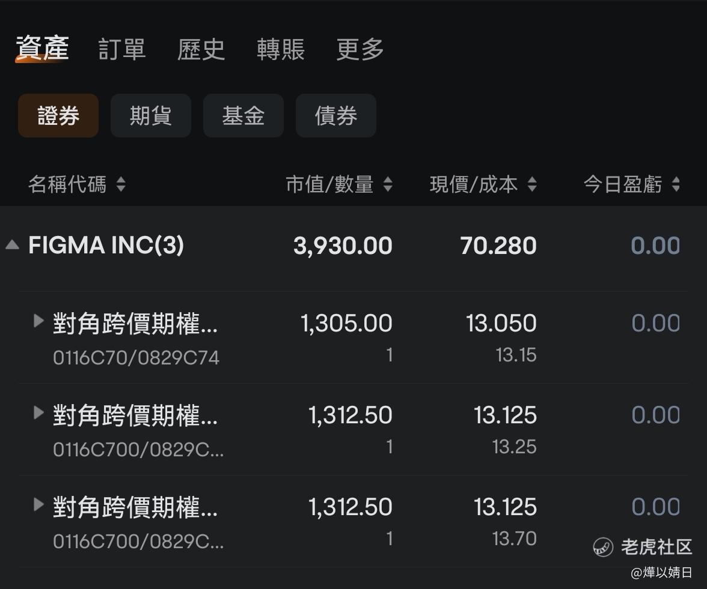707x589 pixels.
Task: Open the 歷史 tab
Action: click(x=201, y=49)
